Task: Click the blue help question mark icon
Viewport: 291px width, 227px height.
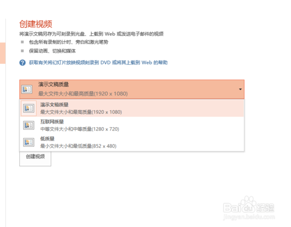Action: (23, 63)
